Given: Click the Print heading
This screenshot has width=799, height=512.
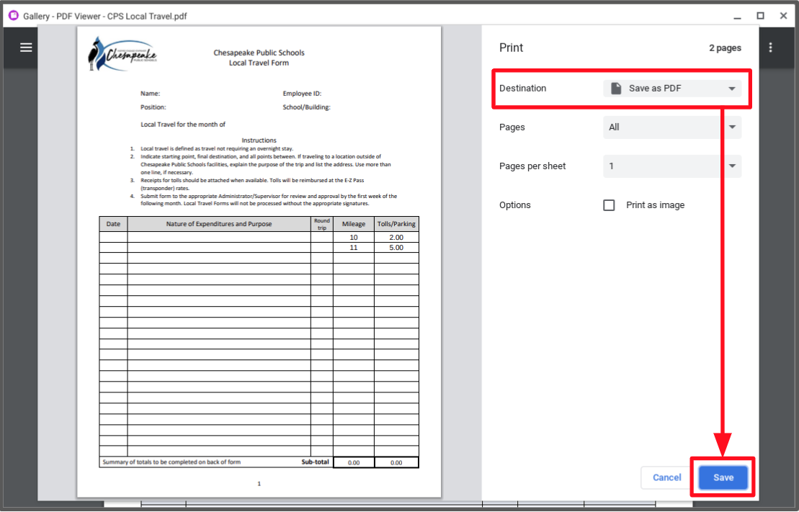Looking at the screenshot, I should pyautogui.click(x=511, y=48).
